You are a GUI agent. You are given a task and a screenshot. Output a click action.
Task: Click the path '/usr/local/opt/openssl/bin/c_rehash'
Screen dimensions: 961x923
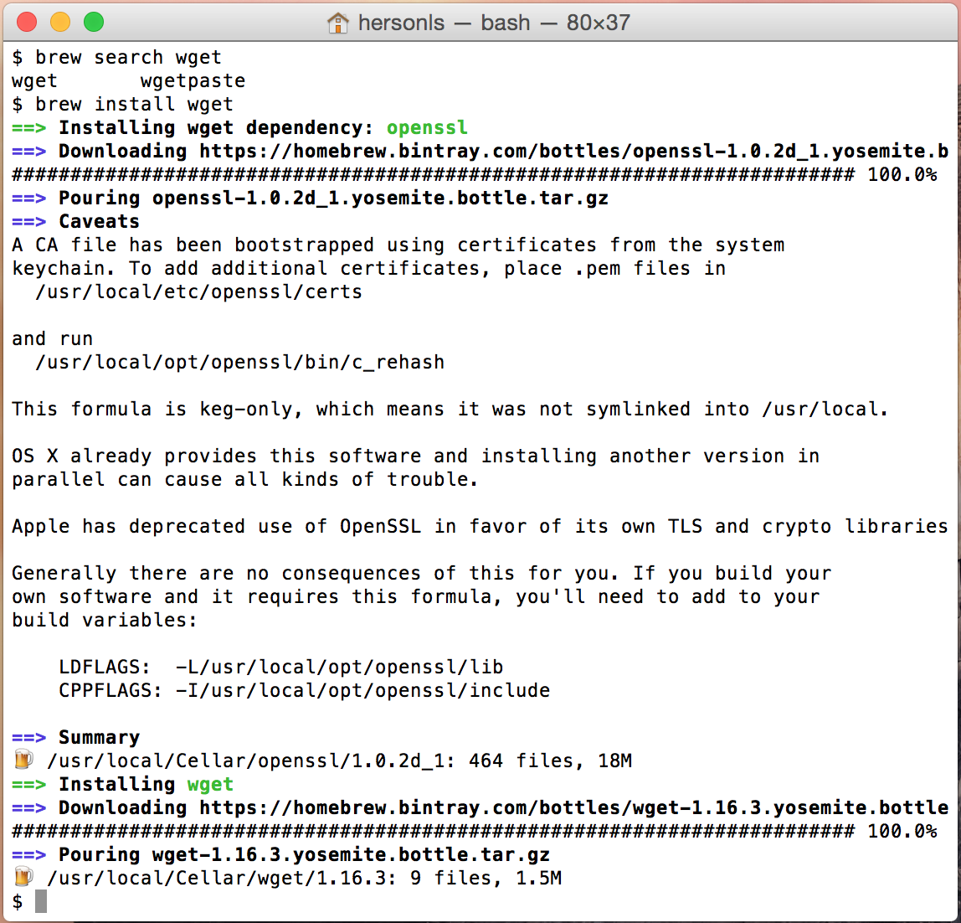pyautogui.click(x=239, y=363)
